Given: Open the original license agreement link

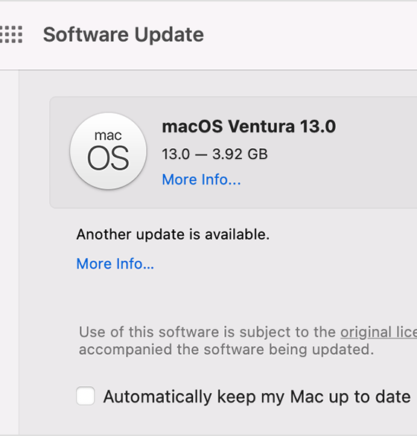Looking at the screenshot, I should [x=378, y=332].
